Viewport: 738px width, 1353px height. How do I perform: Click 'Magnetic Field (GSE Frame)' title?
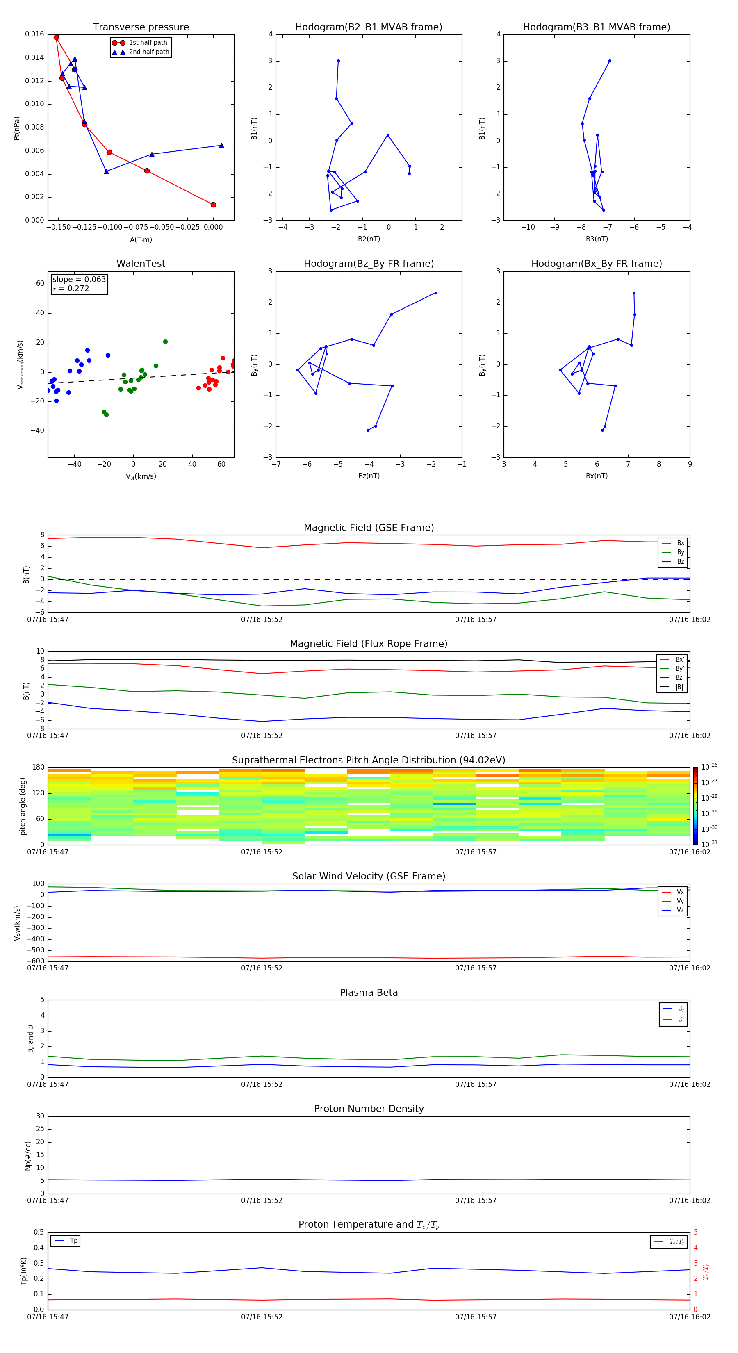[x=369, y=528]
